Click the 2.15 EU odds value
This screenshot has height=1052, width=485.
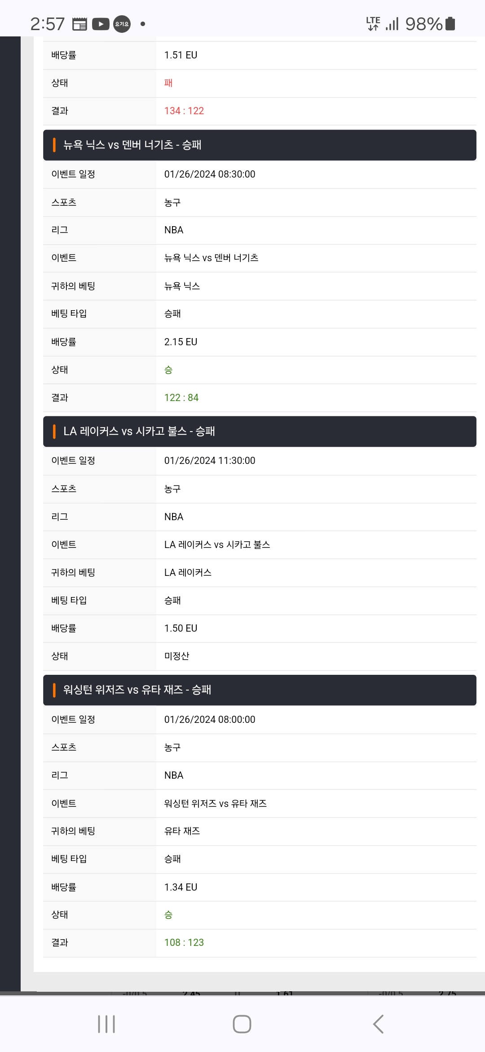[x=181, y=342]
